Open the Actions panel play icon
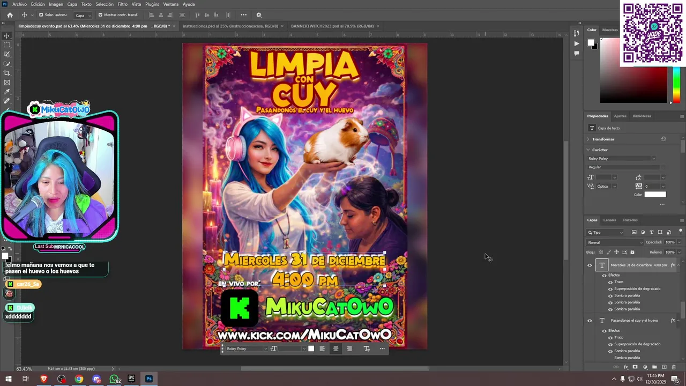This screenshot has height=386, width=686. click(x=577, y=43)
